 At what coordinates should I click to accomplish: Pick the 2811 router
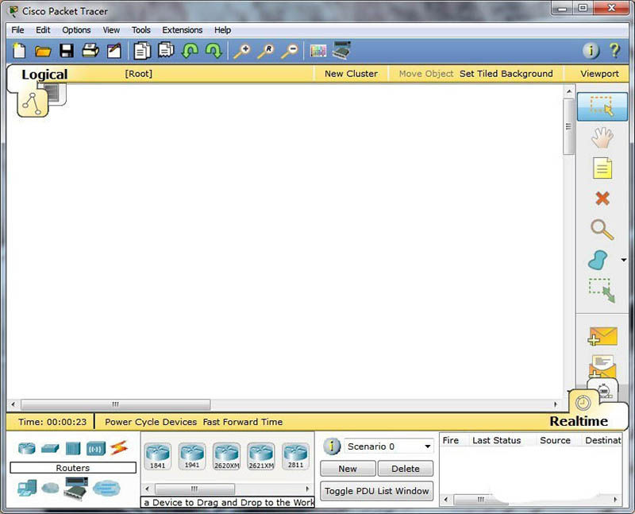click(x=295, y=456)
